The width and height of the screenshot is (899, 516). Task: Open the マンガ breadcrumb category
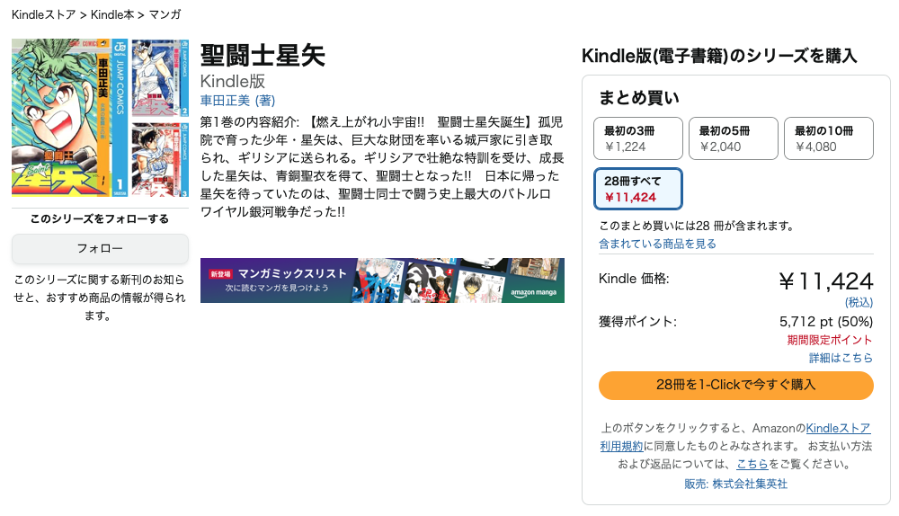point(165,14)
